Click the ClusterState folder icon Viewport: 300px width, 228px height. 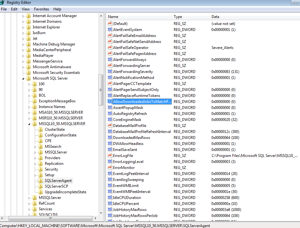point(40,129)
